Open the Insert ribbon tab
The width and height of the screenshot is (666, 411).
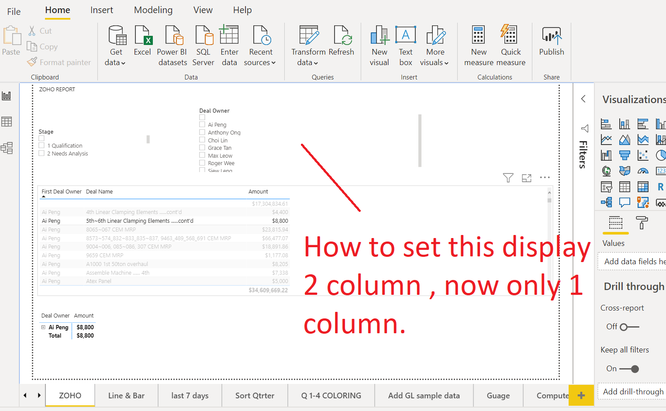[102, 10]
